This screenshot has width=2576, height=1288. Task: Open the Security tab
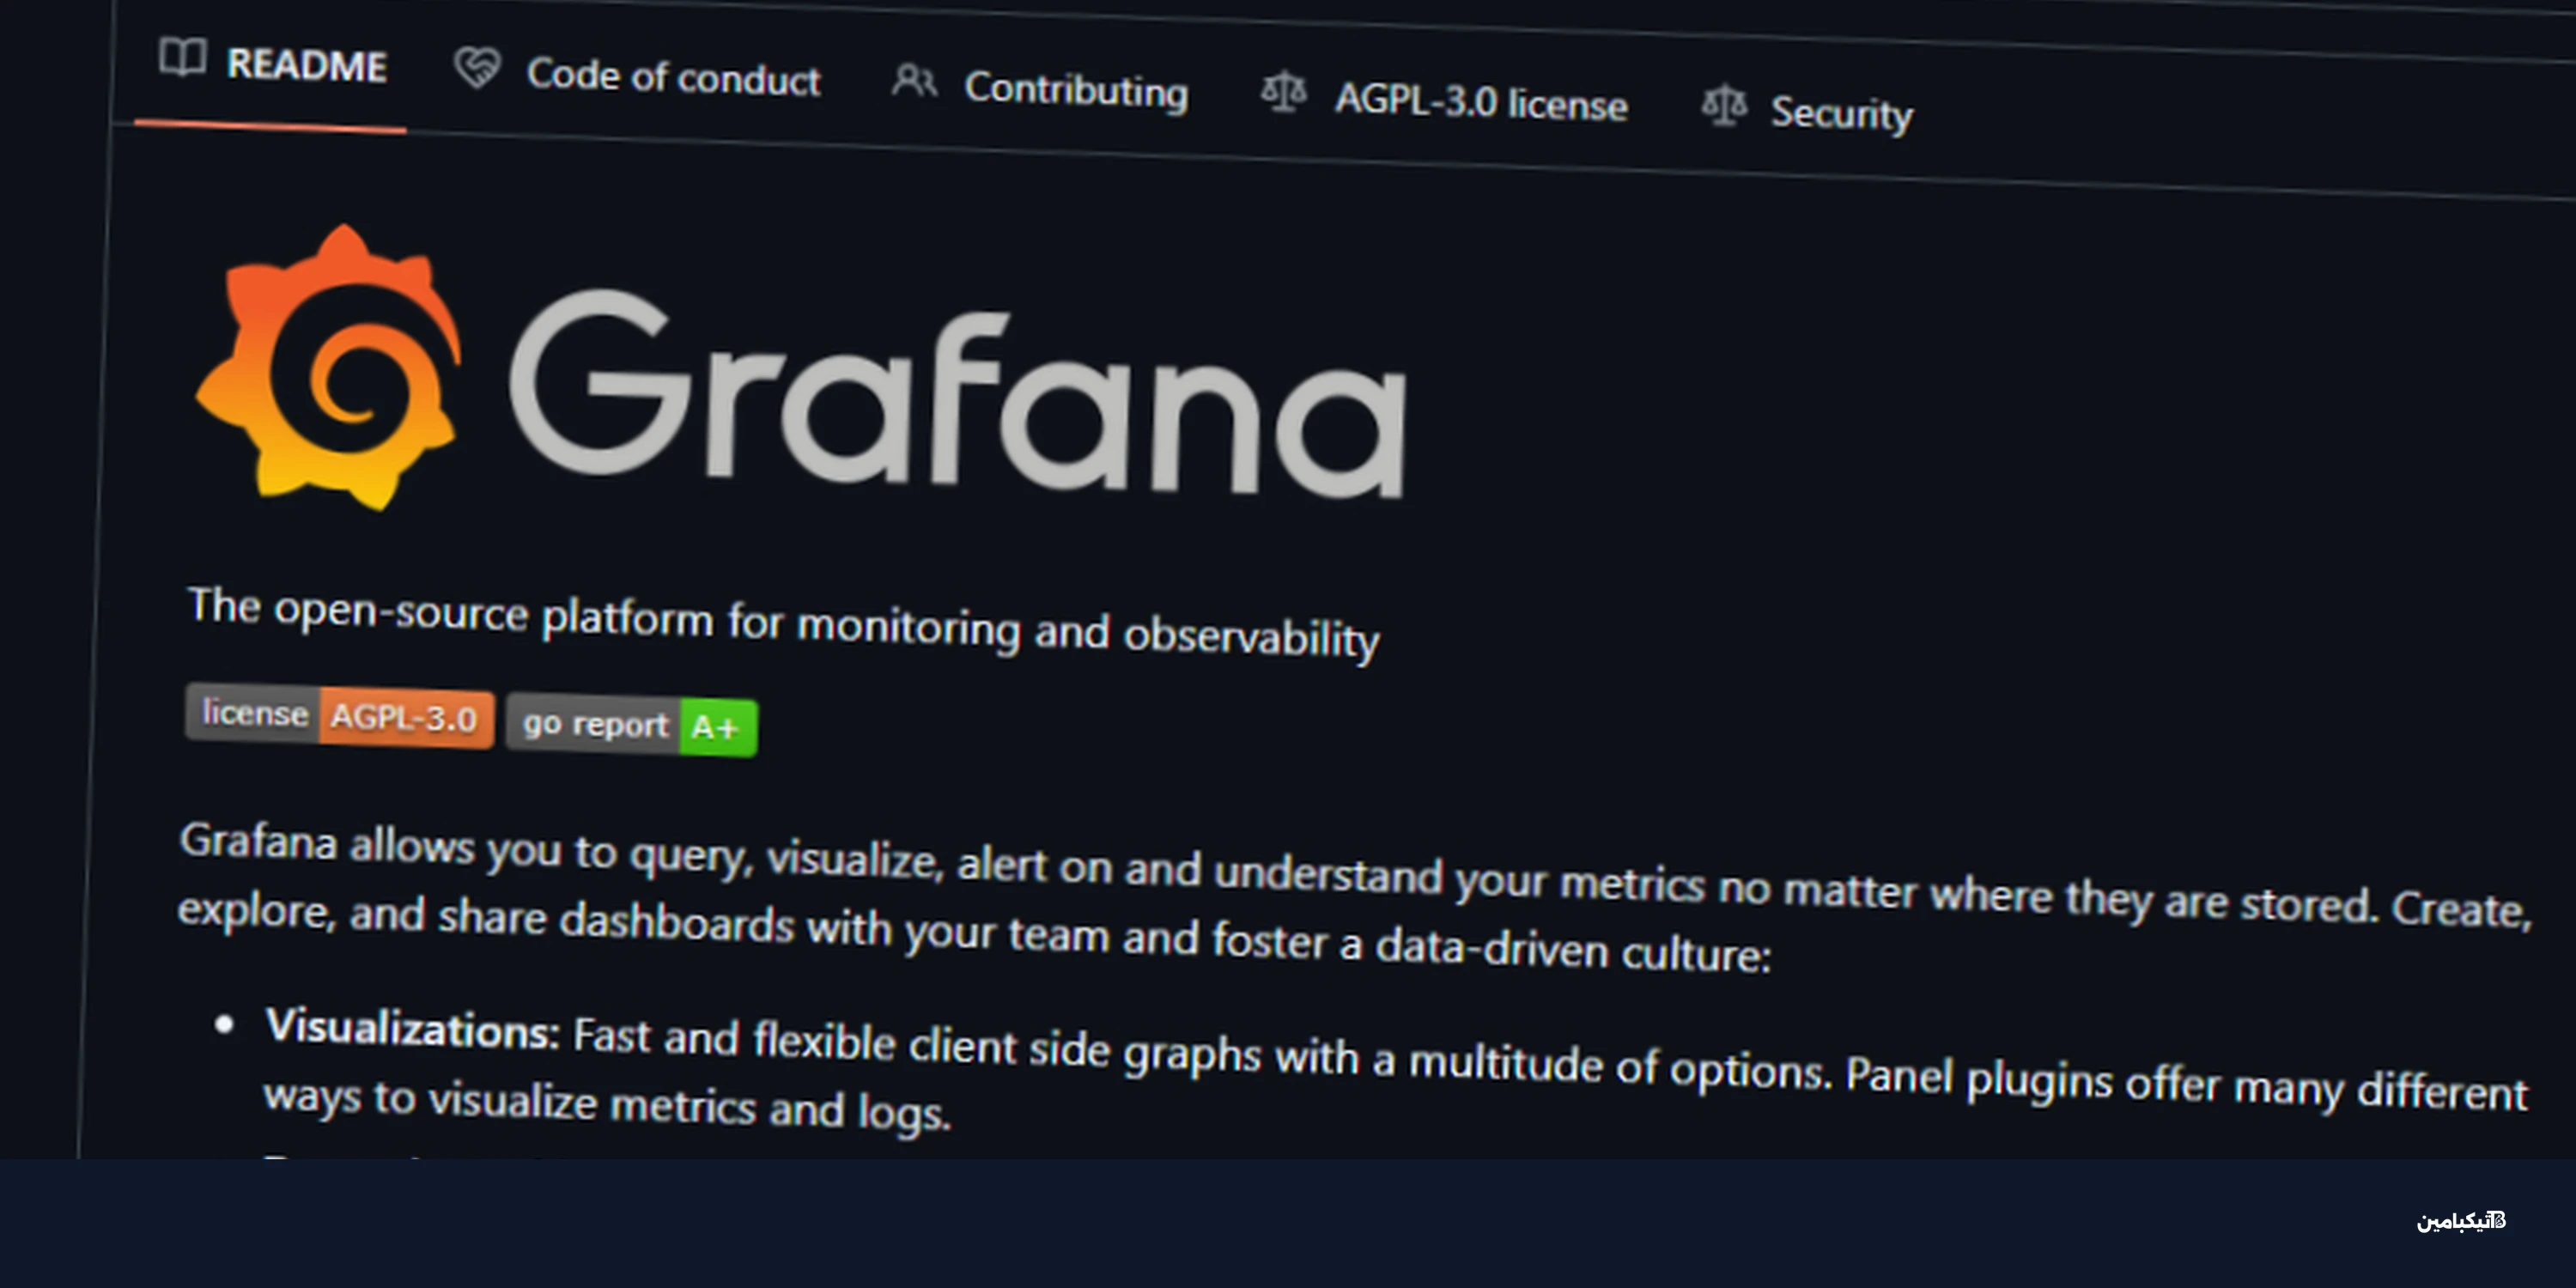(x=1808, y=110)
